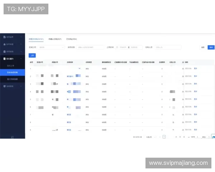Open the page-size dropdown in the pagination bar
This screenshot has height=172, width=215.
tap(150, 137)
